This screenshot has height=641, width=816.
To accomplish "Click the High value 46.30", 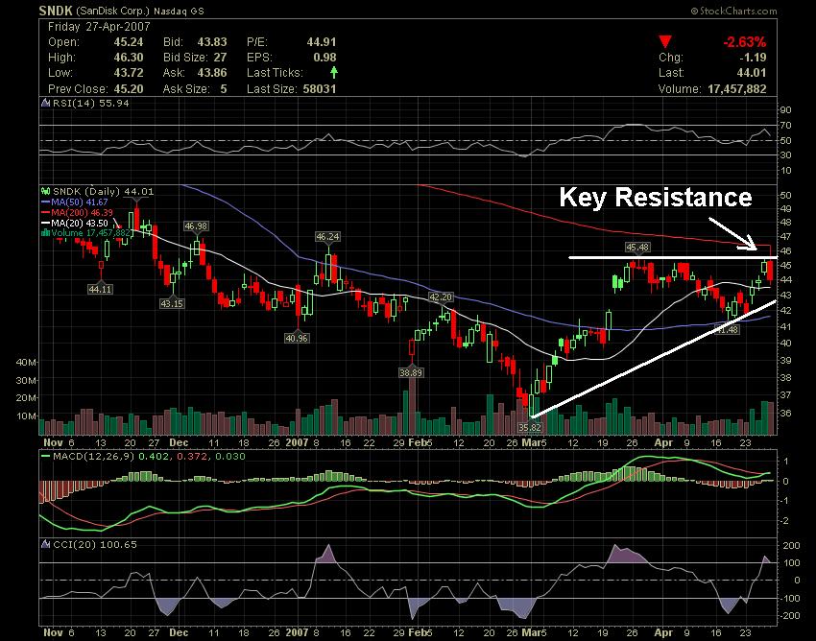I will (x=129, y=58).
